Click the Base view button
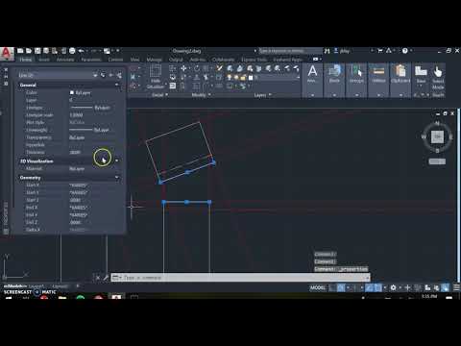This screenshot has width=461, height=346. [421, 74]
